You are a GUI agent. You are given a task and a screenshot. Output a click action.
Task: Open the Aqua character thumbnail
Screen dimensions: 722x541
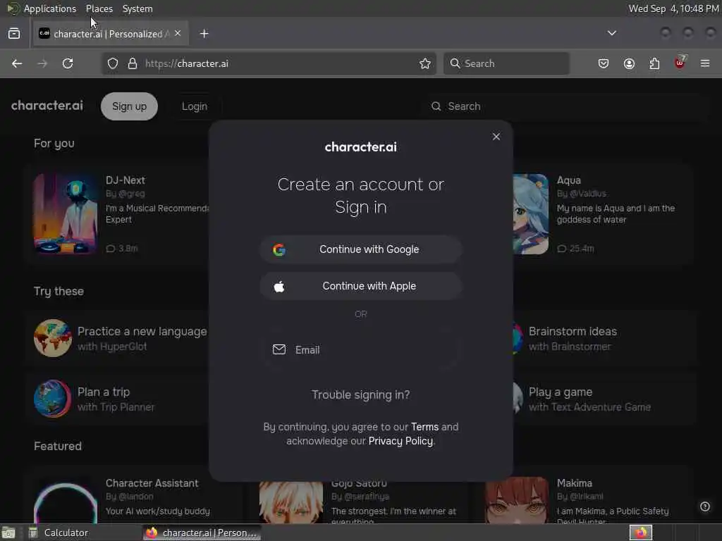[531, 214]
